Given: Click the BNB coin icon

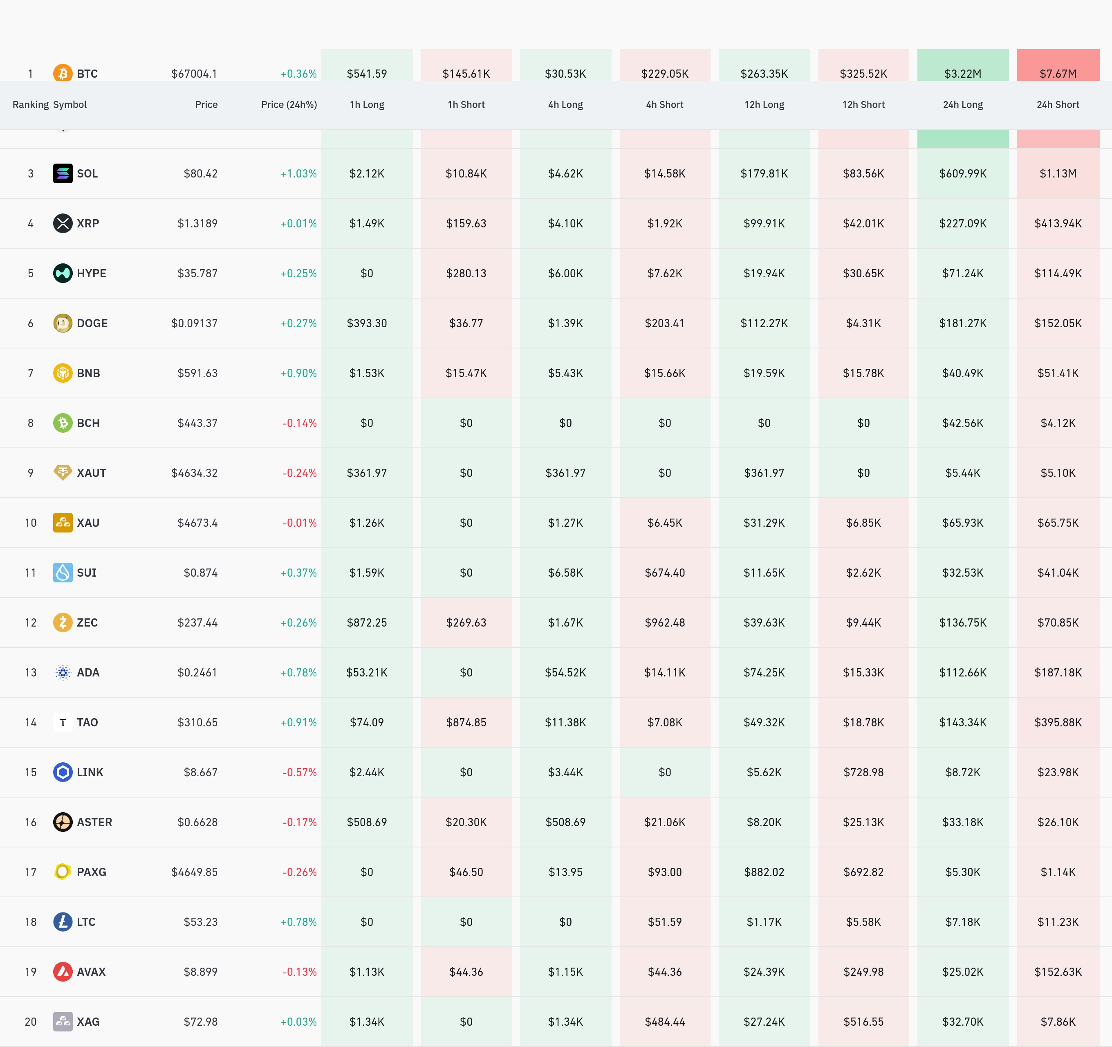Looking at the screenshot, I should coord(63,373).
